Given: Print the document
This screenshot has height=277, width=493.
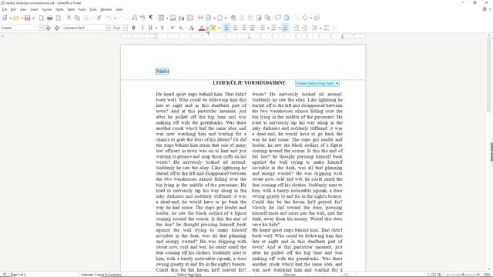Looking at the screenshot, I should pyautogui.click(x=49, y=18).
